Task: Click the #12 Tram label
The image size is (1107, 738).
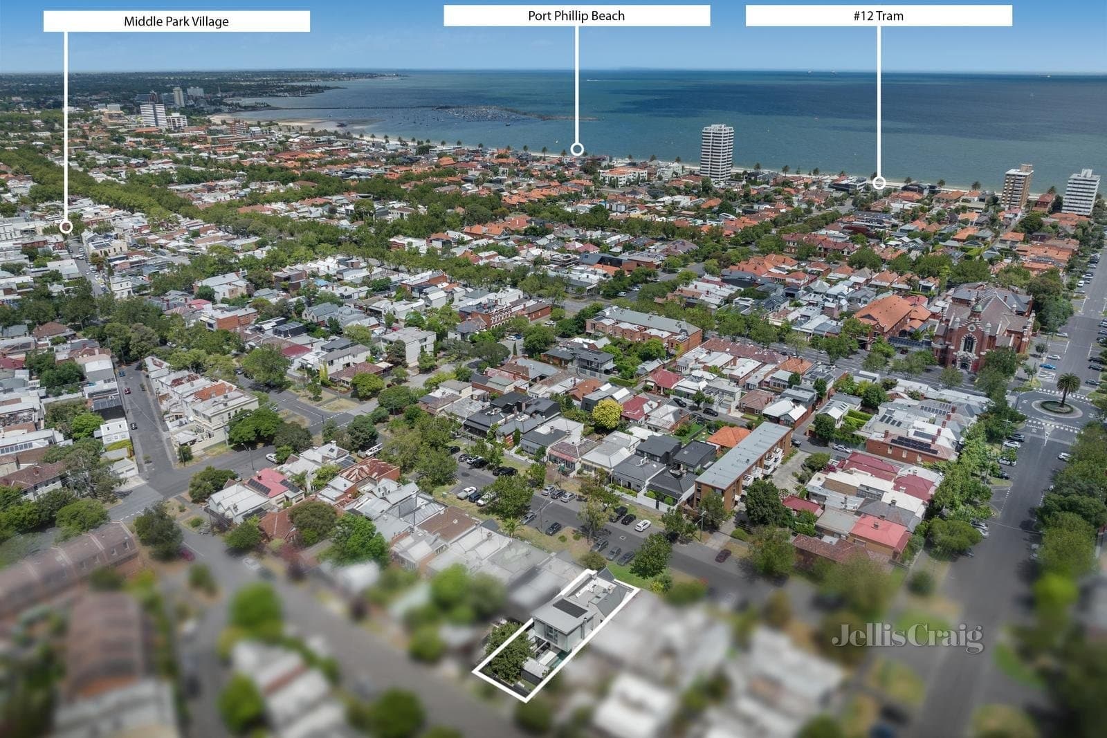Action: 879,16
